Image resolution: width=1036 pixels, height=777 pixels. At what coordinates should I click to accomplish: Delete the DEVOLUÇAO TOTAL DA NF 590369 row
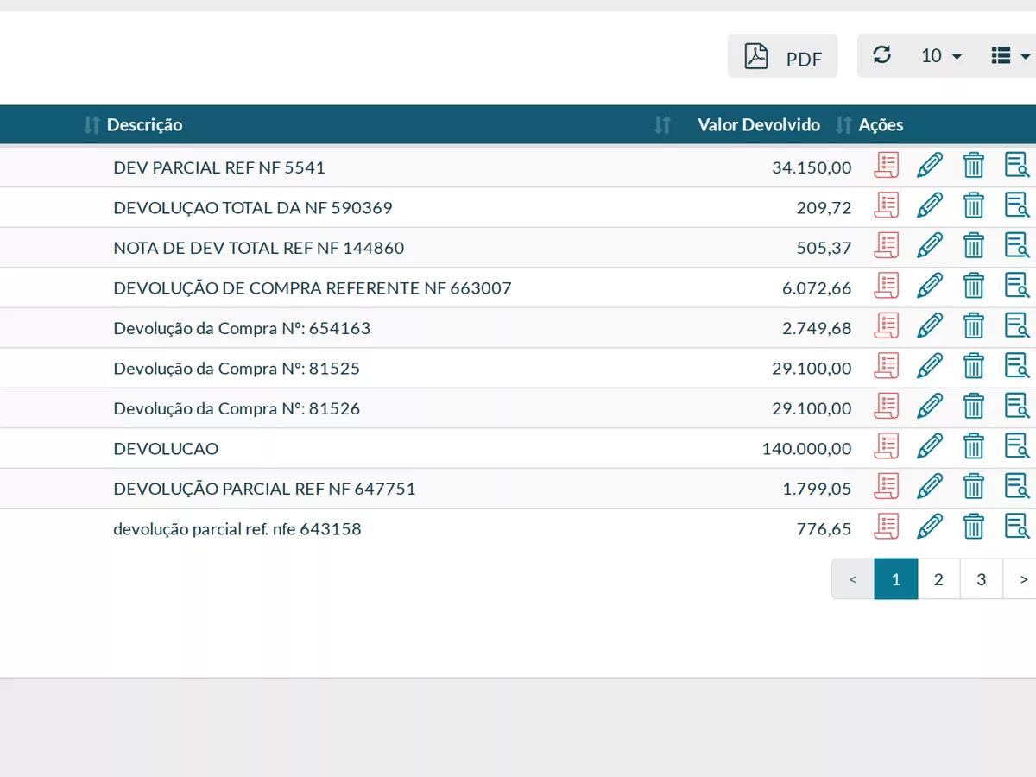tap(974, 205)
